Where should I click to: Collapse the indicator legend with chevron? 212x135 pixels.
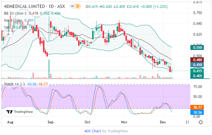[x=8, y=34]
